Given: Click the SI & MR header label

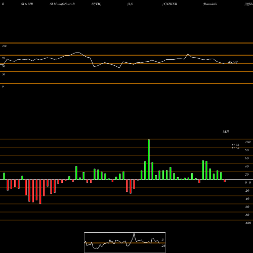Looking at the screenshot, I should pos(27,4).
